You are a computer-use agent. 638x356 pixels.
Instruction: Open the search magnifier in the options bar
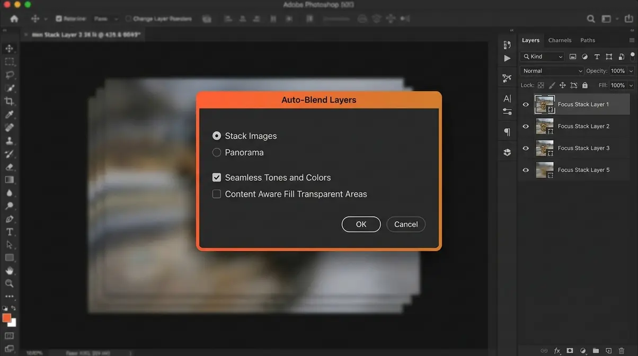[591, 19]
